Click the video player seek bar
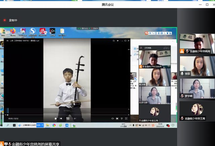 [x=67, y=115]
